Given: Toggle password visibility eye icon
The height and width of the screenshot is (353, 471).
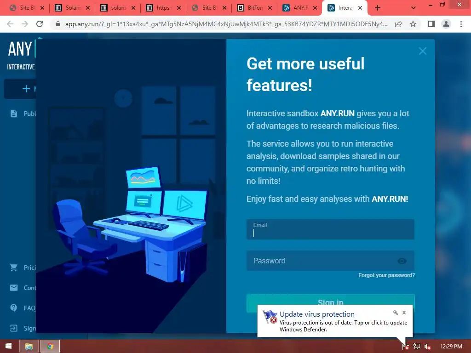Looking at the screenshot, I should point(402,261).
